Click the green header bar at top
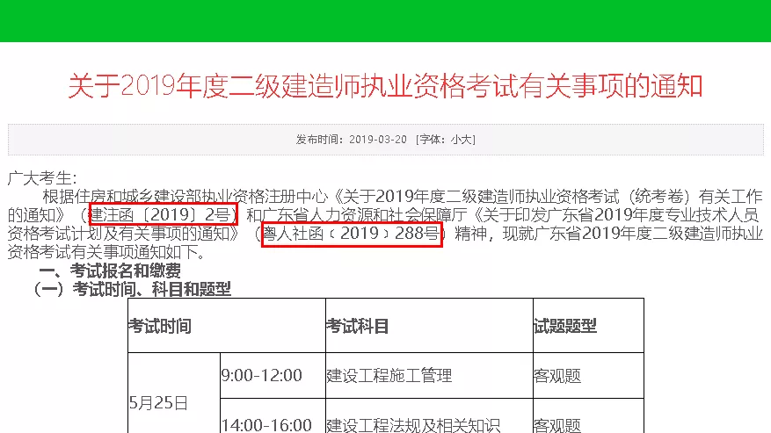This screenshot has height=433, width=771. [385, 20]
